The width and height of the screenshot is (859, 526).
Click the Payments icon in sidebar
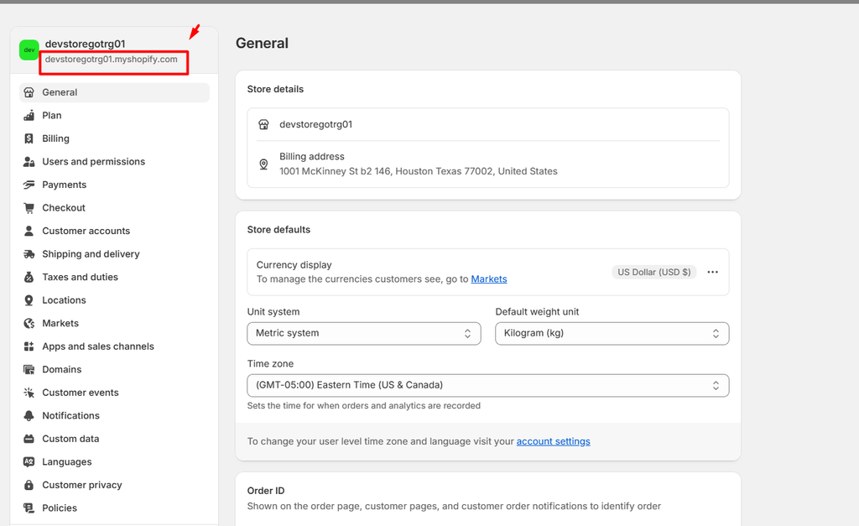pos(29,185)
